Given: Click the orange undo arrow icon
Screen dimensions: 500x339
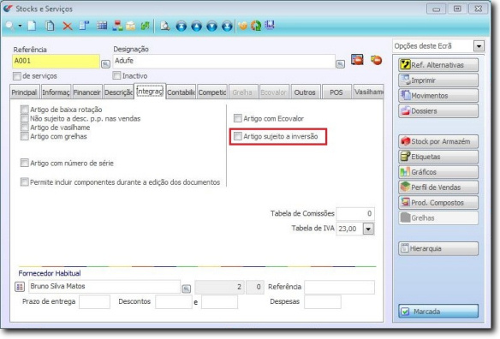Looking at the screenshot, I should pos(242,26).
